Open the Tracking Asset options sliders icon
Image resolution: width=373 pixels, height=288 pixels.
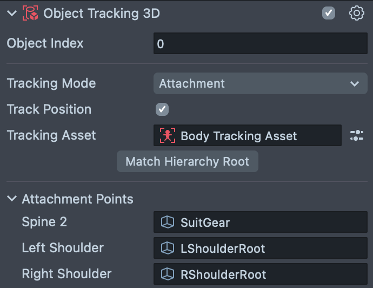357,135
